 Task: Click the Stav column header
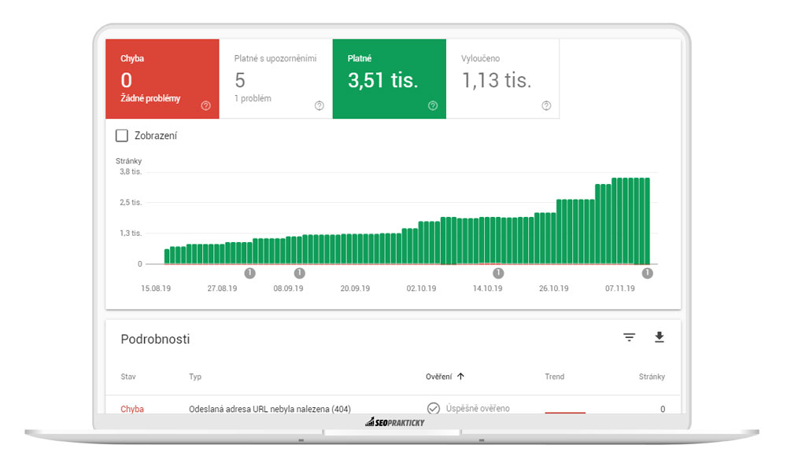tap(128, 377)
